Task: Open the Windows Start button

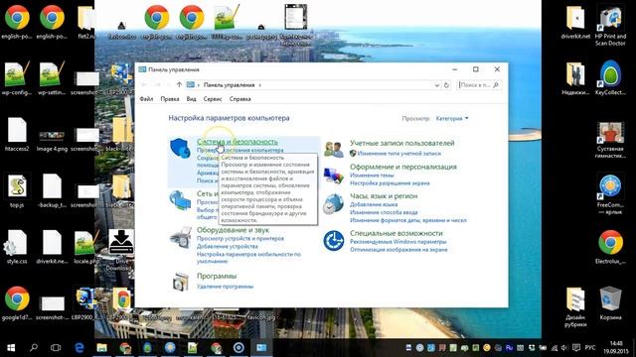Action: (x=11, y=348)
